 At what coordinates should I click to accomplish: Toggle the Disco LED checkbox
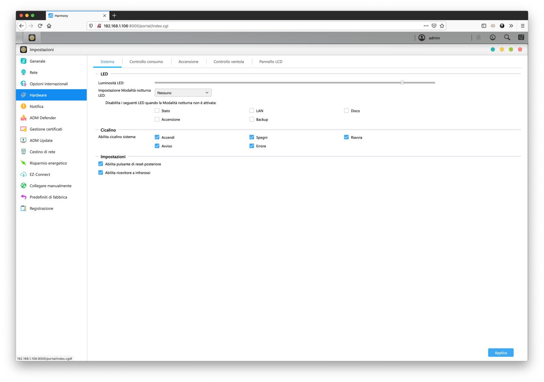[346, 111]
